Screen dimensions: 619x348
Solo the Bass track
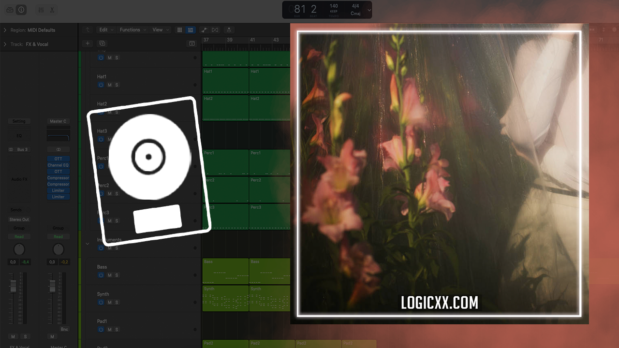click(x=117, y=275)
